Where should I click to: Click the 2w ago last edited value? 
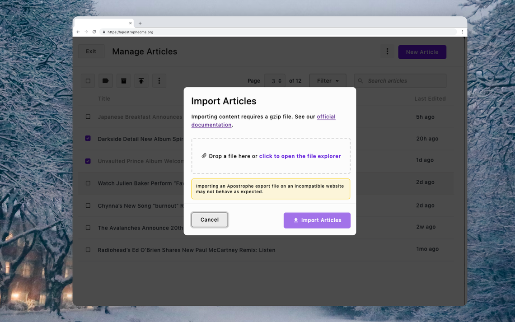[426, 226]
